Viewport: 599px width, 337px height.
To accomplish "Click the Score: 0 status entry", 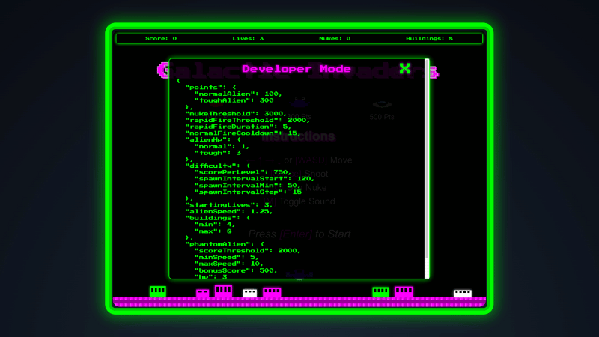I will (x=161, y=39).
